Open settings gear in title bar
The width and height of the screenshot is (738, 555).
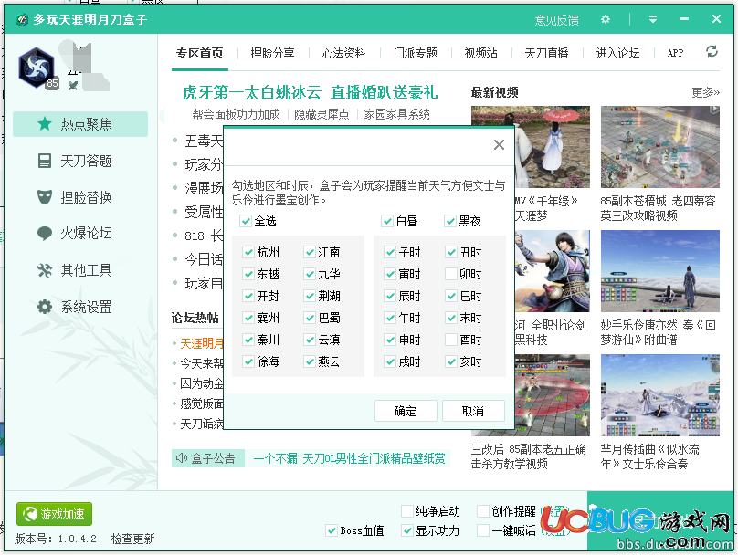[606, 19]
